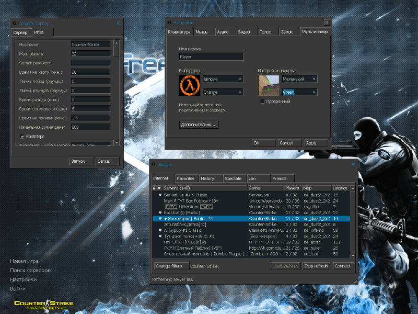
Task: Click the favorites shield column header icon
Action: click(x=159, y=188)
